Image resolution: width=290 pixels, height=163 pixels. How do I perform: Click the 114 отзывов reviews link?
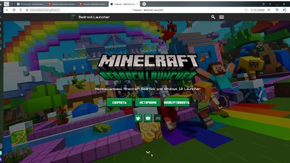pos(257,10)
